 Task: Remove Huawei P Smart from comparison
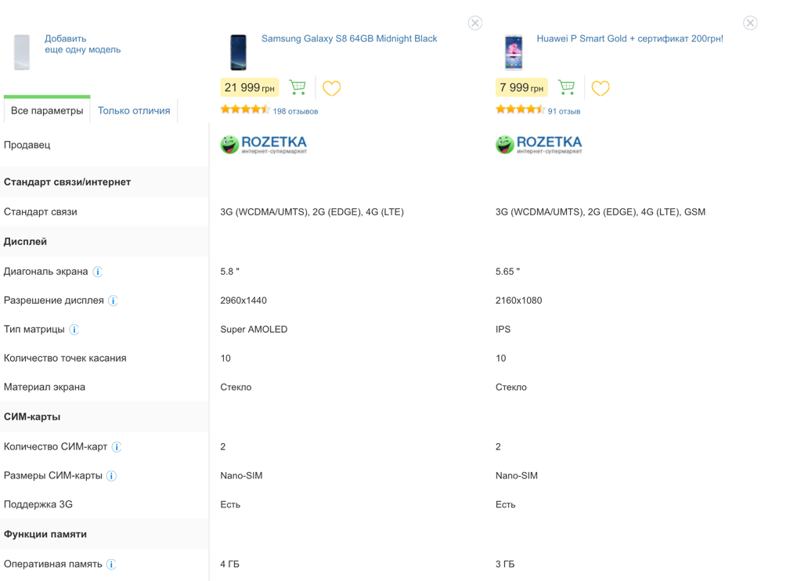[750, 23]
